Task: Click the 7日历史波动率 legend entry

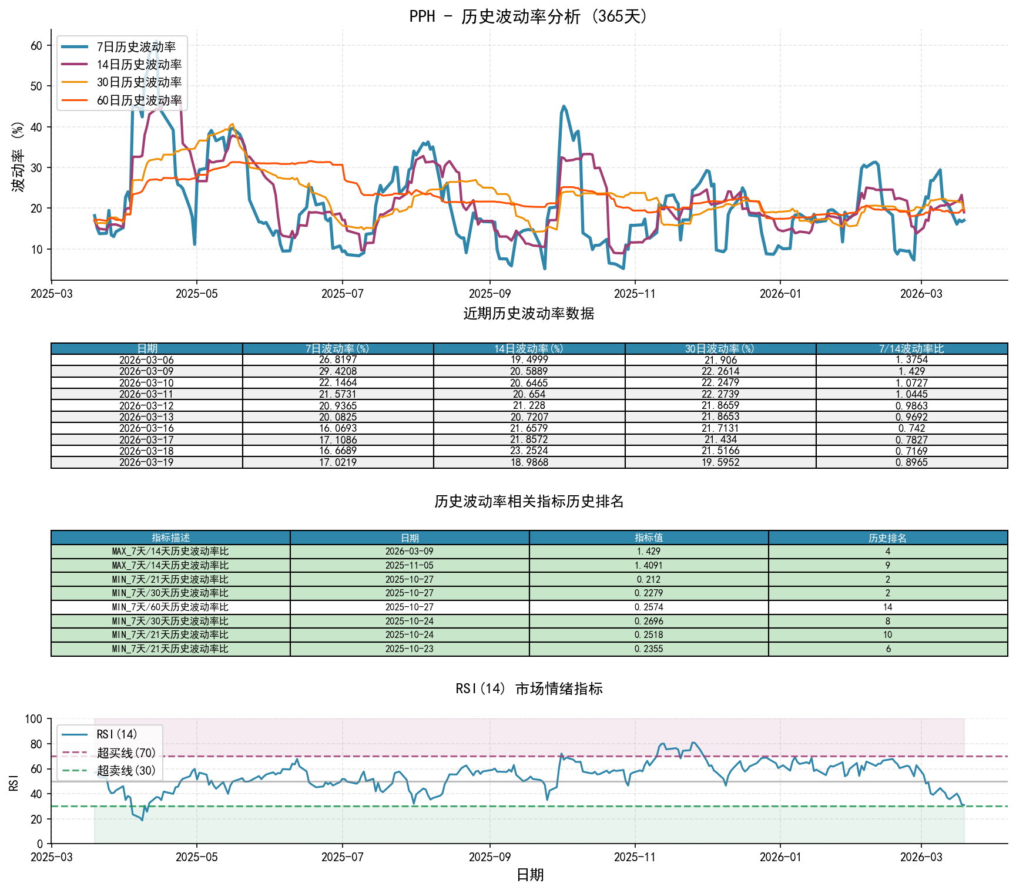Action: [136, 47]
